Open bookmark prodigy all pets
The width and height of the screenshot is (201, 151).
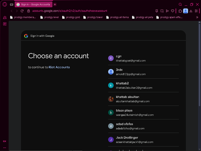click(142, 17)
